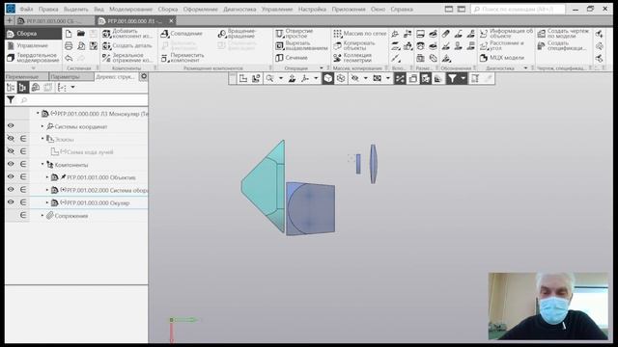Select Расстояние и угол measurement

coord(502,46)
